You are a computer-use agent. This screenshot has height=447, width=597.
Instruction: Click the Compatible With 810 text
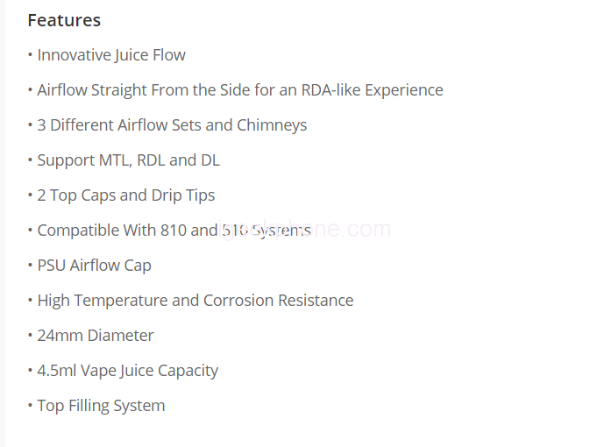pyautogui.click(x=111, y=231)
